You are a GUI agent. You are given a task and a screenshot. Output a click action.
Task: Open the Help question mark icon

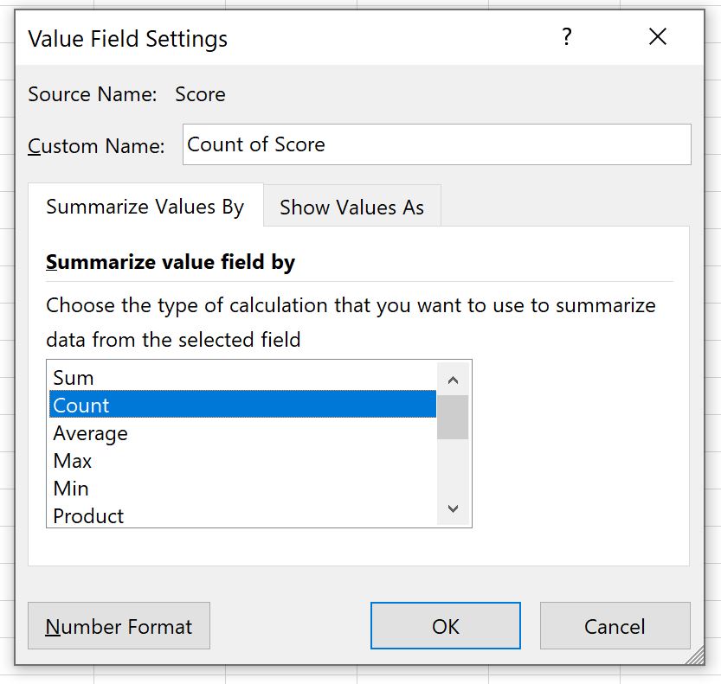[x=567, y=37]
